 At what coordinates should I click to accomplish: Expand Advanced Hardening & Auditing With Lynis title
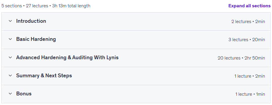click(67, 57)
